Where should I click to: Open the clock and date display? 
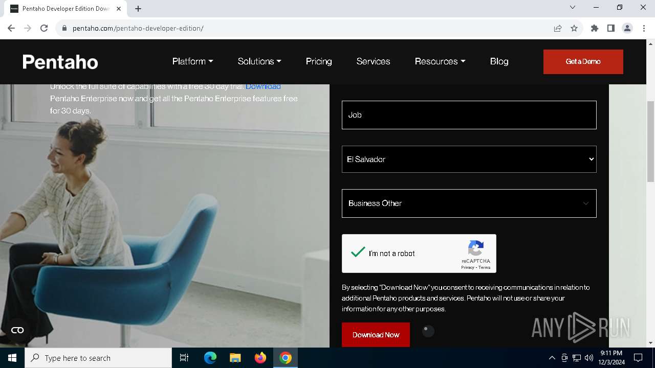pos(611,358)
